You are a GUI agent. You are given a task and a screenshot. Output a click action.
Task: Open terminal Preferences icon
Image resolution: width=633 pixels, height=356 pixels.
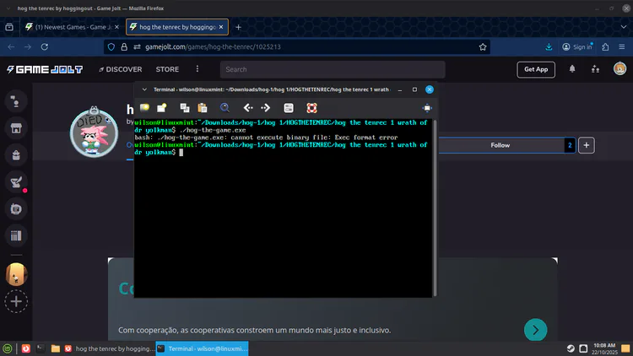click(x=289, y=108)
